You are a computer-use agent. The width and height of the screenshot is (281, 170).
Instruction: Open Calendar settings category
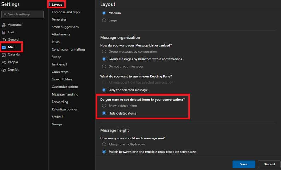click(x=14, y=54)
